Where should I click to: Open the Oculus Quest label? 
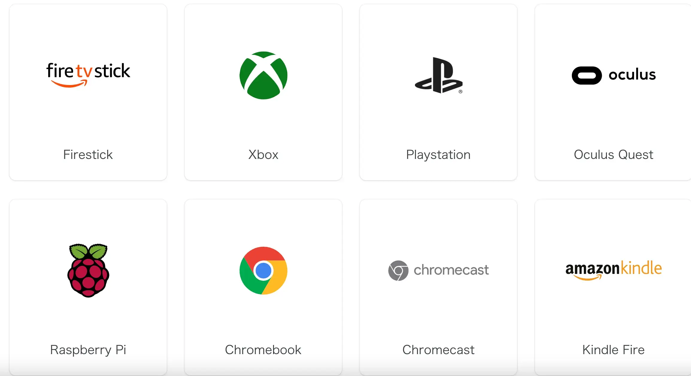tap(614, 155)
